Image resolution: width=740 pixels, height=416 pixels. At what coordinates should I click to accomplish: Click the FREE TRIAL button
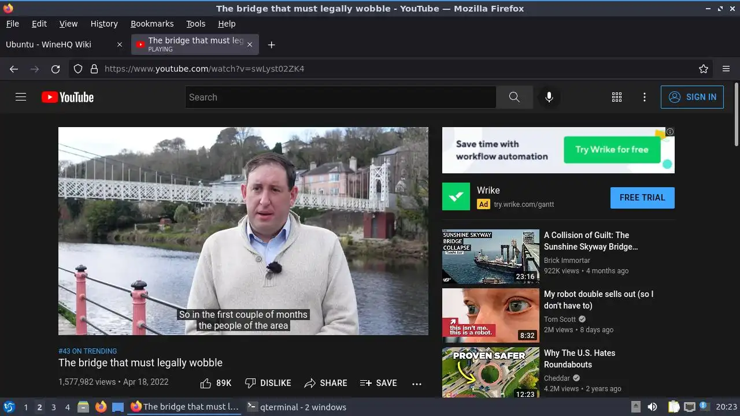tap(642, 198)
